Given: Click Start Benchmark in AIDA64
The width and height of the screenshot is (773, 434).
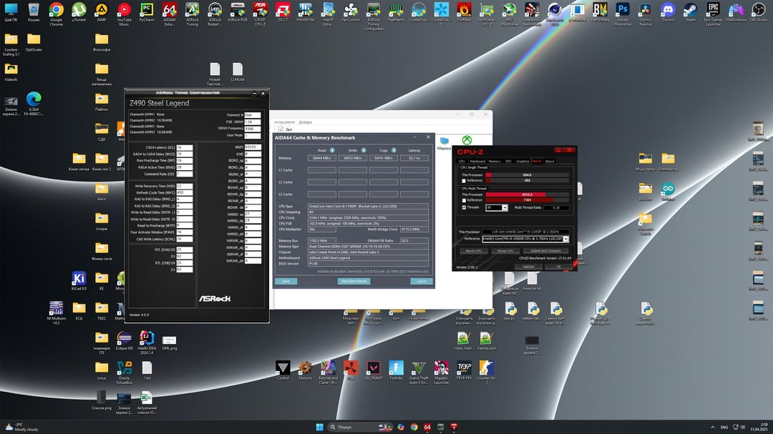Looking at the screenshot, I should click(x=354, y=281).
